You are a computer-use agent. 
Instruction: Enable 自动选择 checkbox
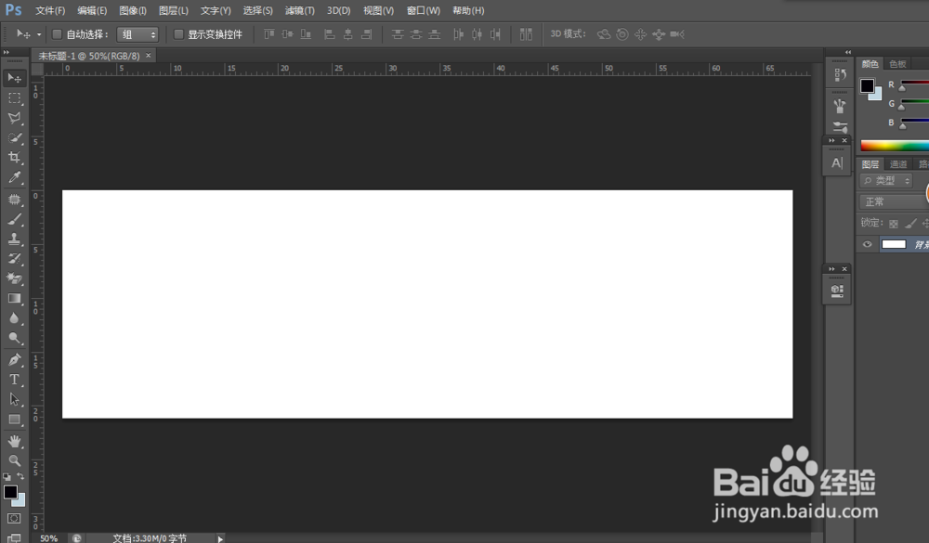[57, 34]
